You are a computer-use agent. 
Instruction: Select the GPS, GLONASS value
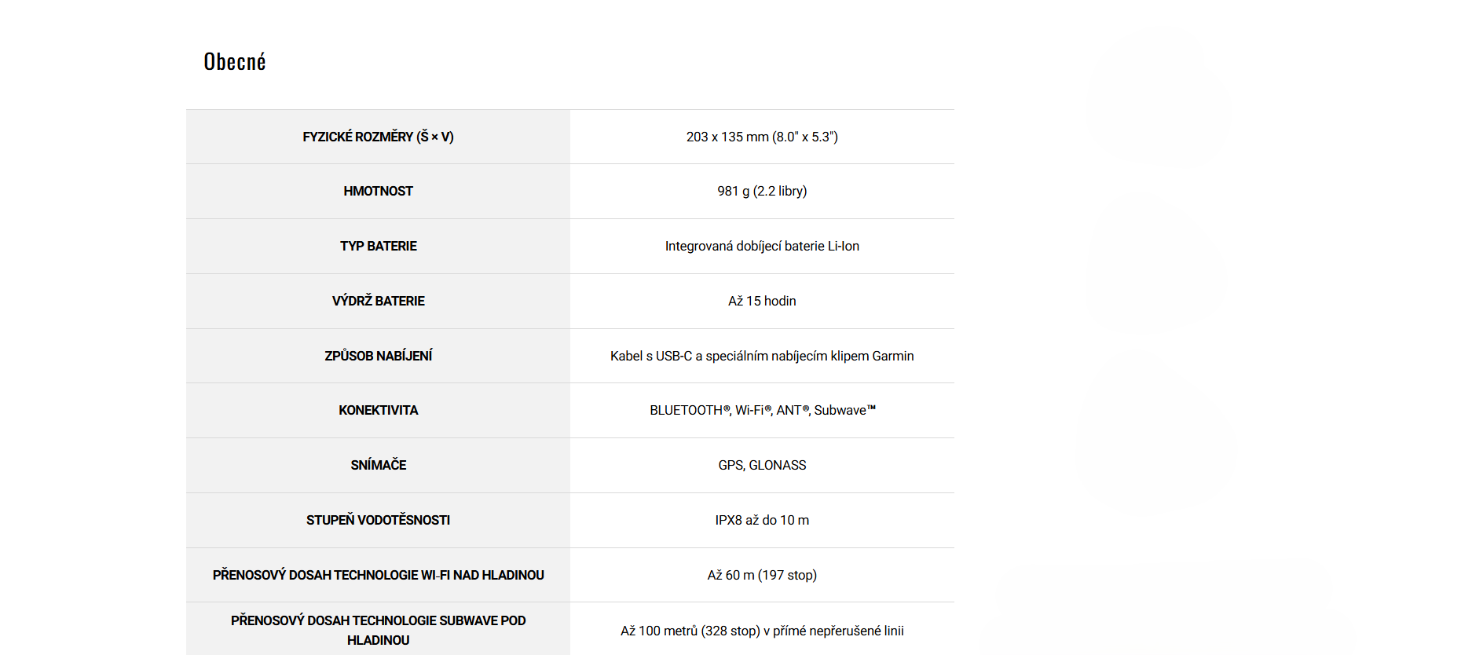click(x=761, y=465)
